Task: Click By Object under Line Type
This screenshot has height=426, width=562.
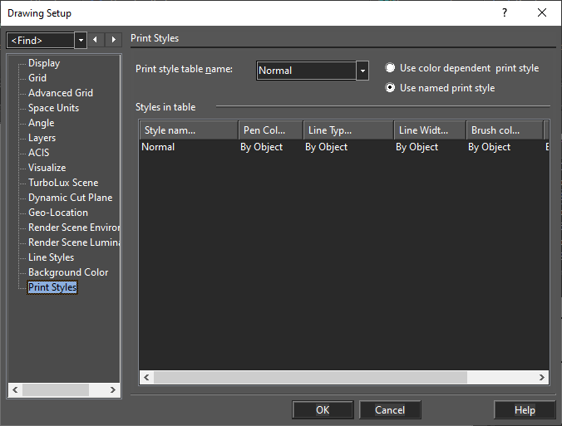Action: [327, 147]
